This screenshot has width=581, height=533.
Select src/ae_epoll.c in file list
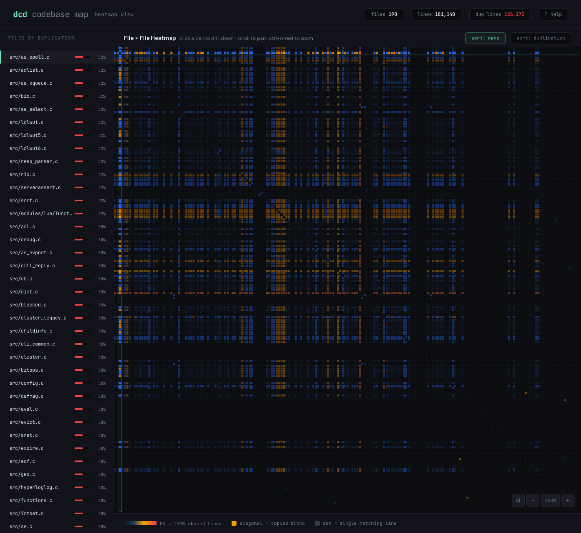(57, 57)
